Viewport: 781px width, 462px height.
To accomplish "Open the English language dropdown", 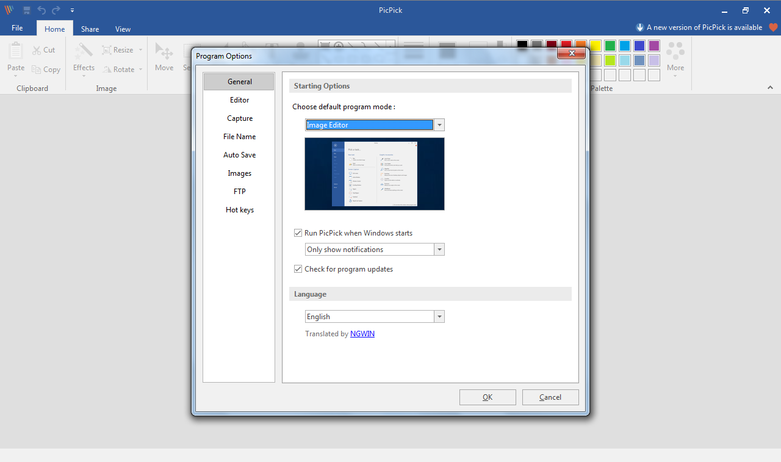I will [439, 317].
